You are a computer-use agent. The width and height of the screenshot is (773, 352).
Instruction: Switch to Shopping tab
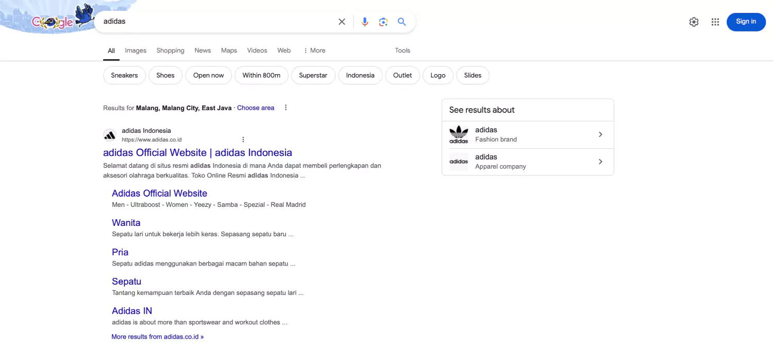pyautogui.click(x=170, y=50)
